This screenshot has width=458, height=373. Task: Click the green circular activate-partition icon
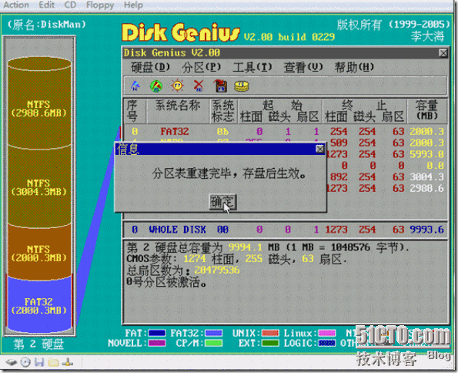pyautogui.click(x=156, y=86)
